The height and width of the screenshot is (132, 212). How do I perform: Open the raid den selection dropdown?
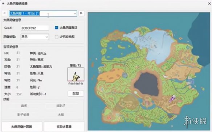pyautogui.click(x=43, y=13)
